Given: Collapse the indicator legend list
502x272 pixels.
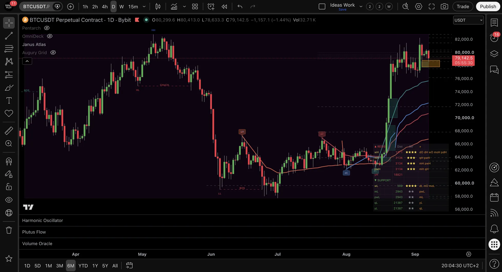Looking at the screenshot, I should tap(27, 61).
